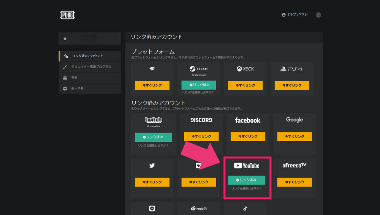The width and height of the screenshot is (380, 215).
Task: Click the Twitch リンク済み green button
Action: pyautogui.click(x=154, y=137)
